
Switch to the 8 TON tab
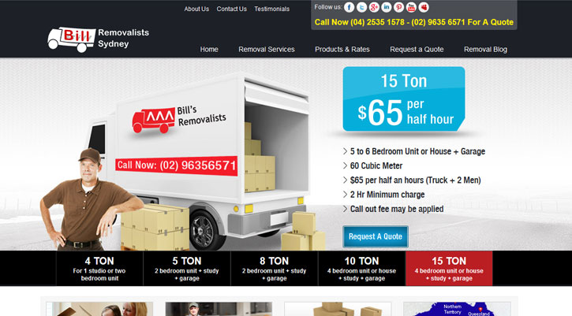click(274, 268)
